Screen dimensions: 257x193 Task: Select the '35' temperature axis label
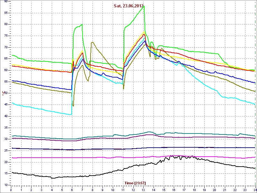coord(6,128)
